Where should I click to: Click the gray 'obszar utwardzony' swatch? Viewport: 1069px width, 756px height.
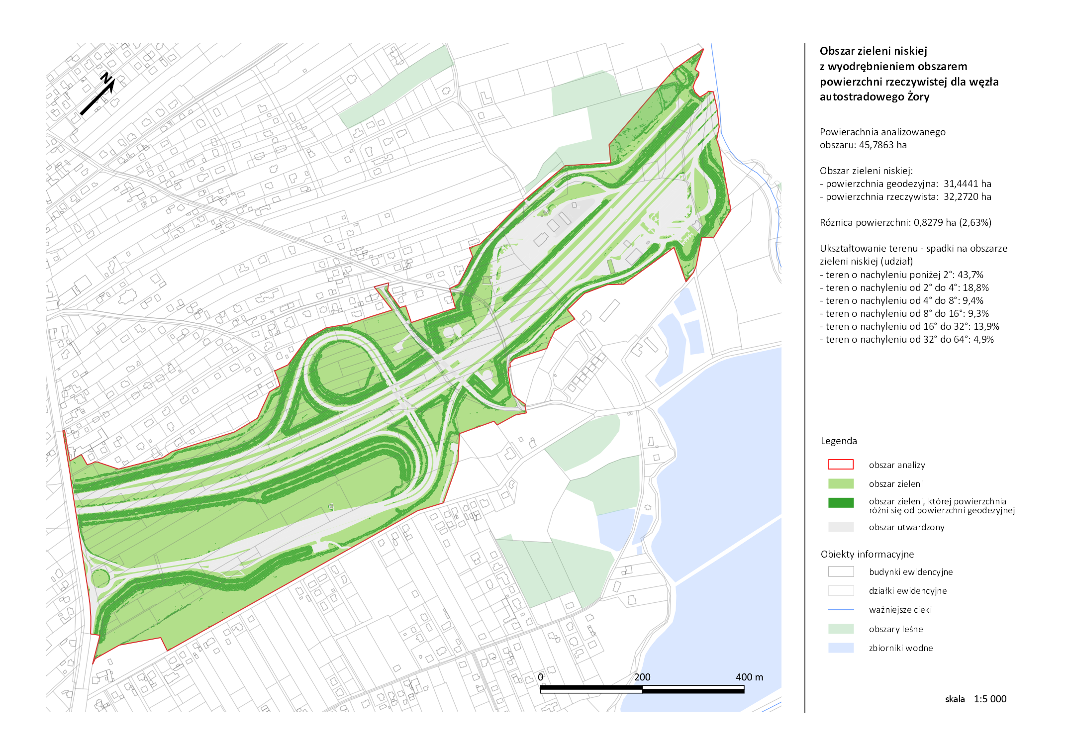(840, 527)
